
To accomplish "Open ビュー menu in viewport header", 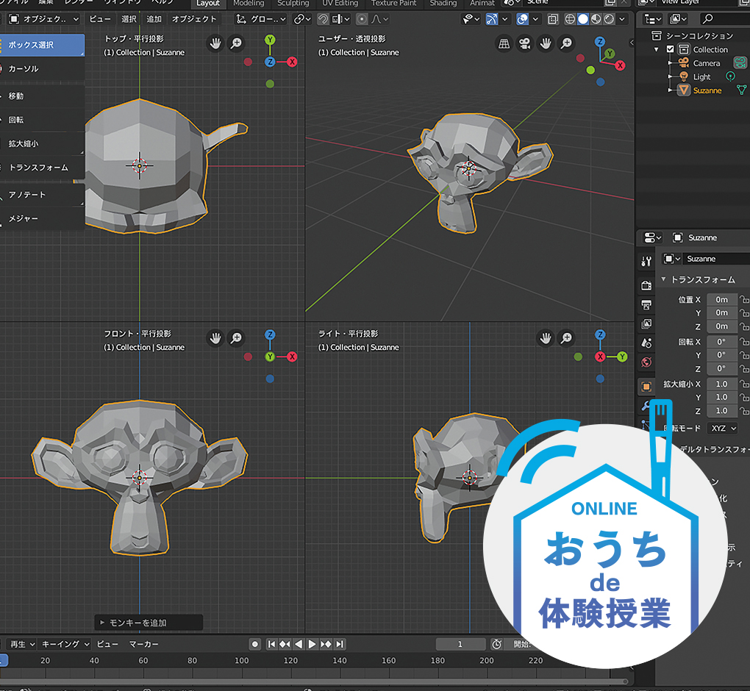I will [100, 19].
